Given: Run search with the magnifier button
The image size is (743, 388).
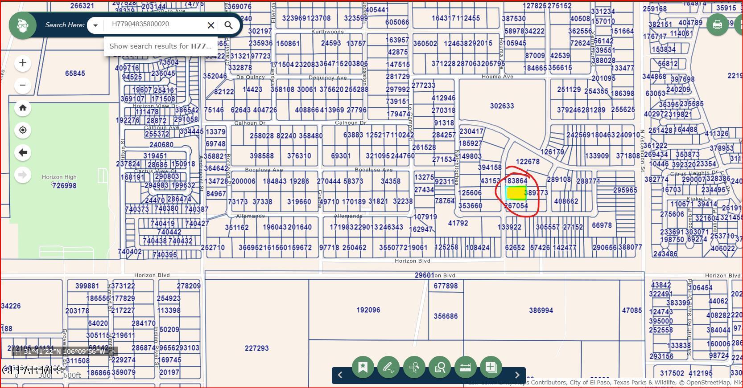Looking at the screenshot, I should click(228, 25).
